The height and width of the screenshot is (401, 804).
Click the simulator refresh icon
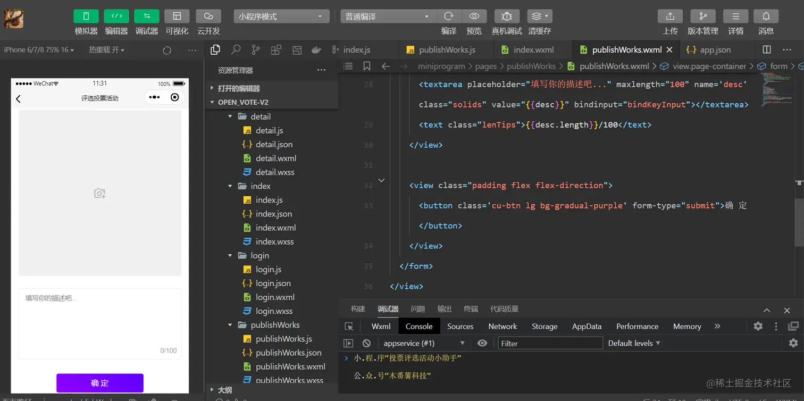tap(167, 51)
